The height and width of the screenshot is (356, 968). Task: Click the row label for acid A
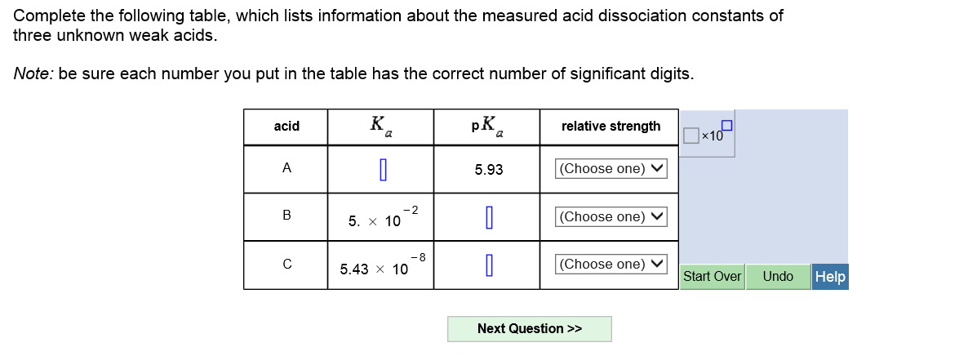coord(286,167)
